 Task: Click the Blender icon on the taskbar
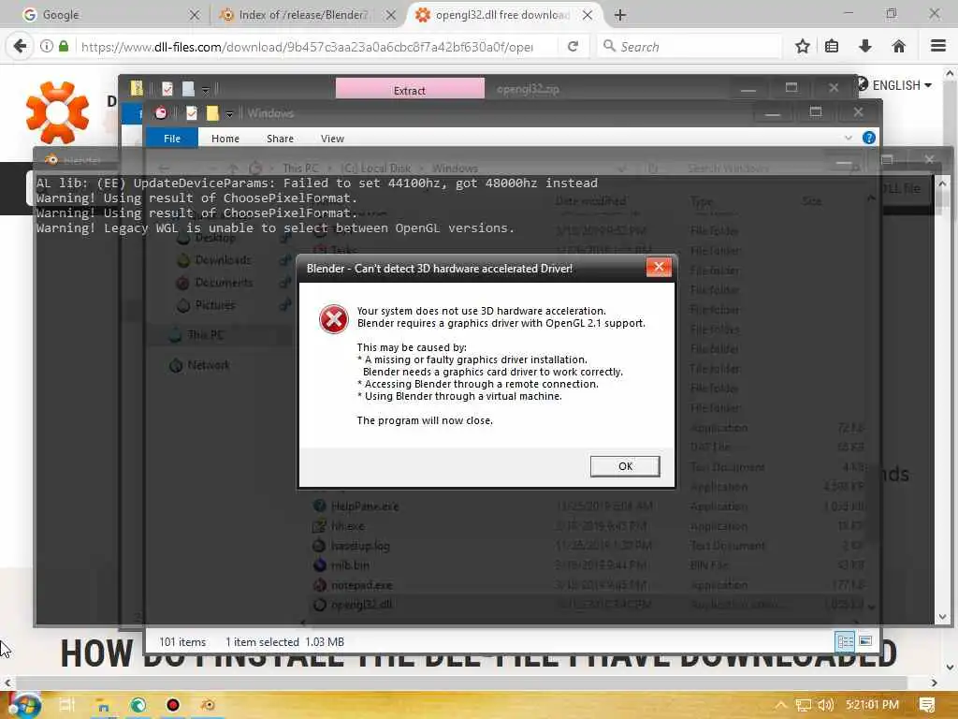pyautogui.click(x=208, y=705)
